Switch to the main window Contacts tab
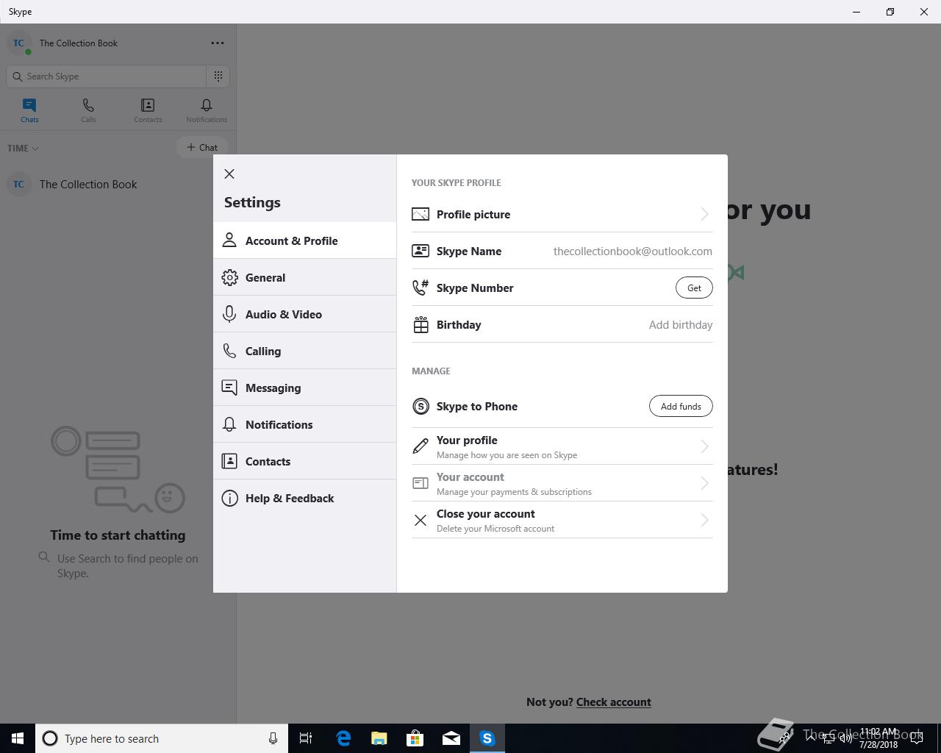The width and height of the screenshot is (941, 753). click(148, 110)
